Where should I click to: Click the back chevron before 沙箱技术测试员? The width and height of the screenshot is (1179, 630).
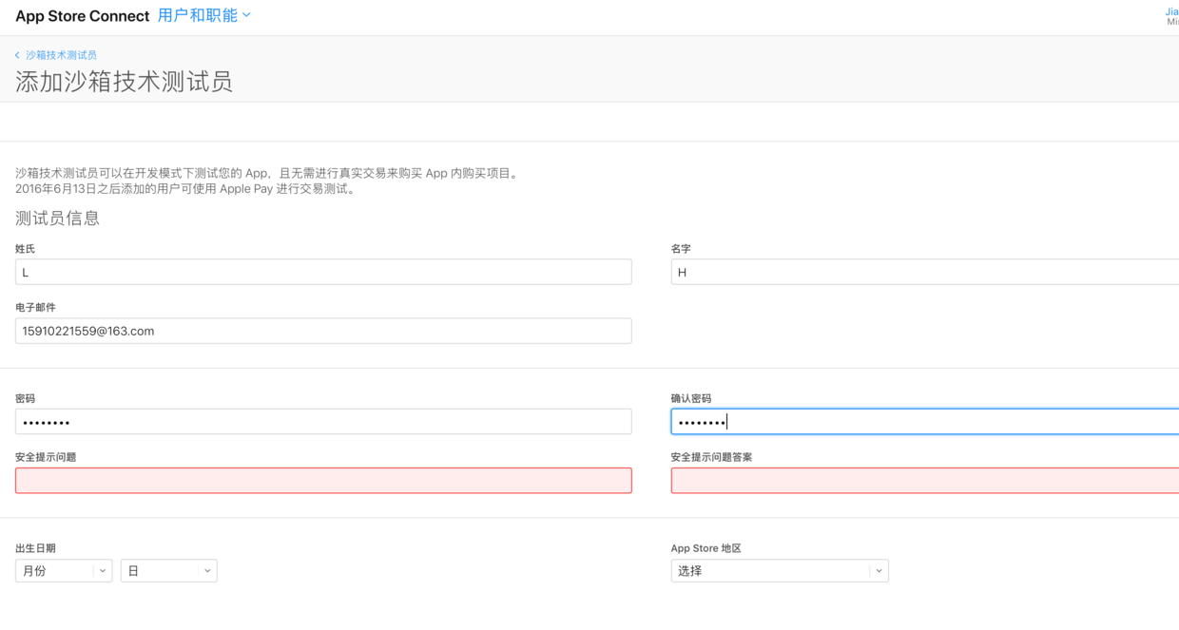pyautogui.click(x=17, y=55)
